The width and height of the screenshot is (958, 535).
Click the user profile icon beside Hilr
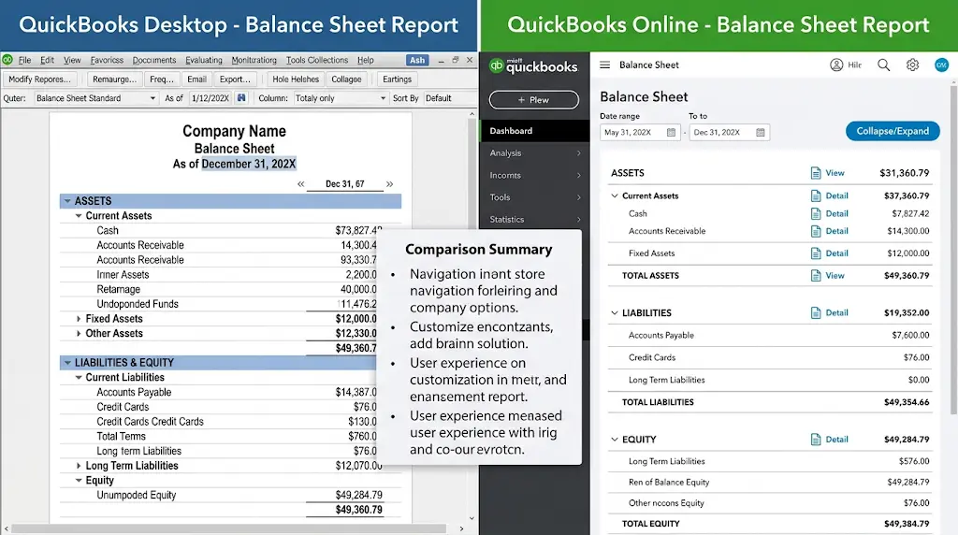click(836, 65)
